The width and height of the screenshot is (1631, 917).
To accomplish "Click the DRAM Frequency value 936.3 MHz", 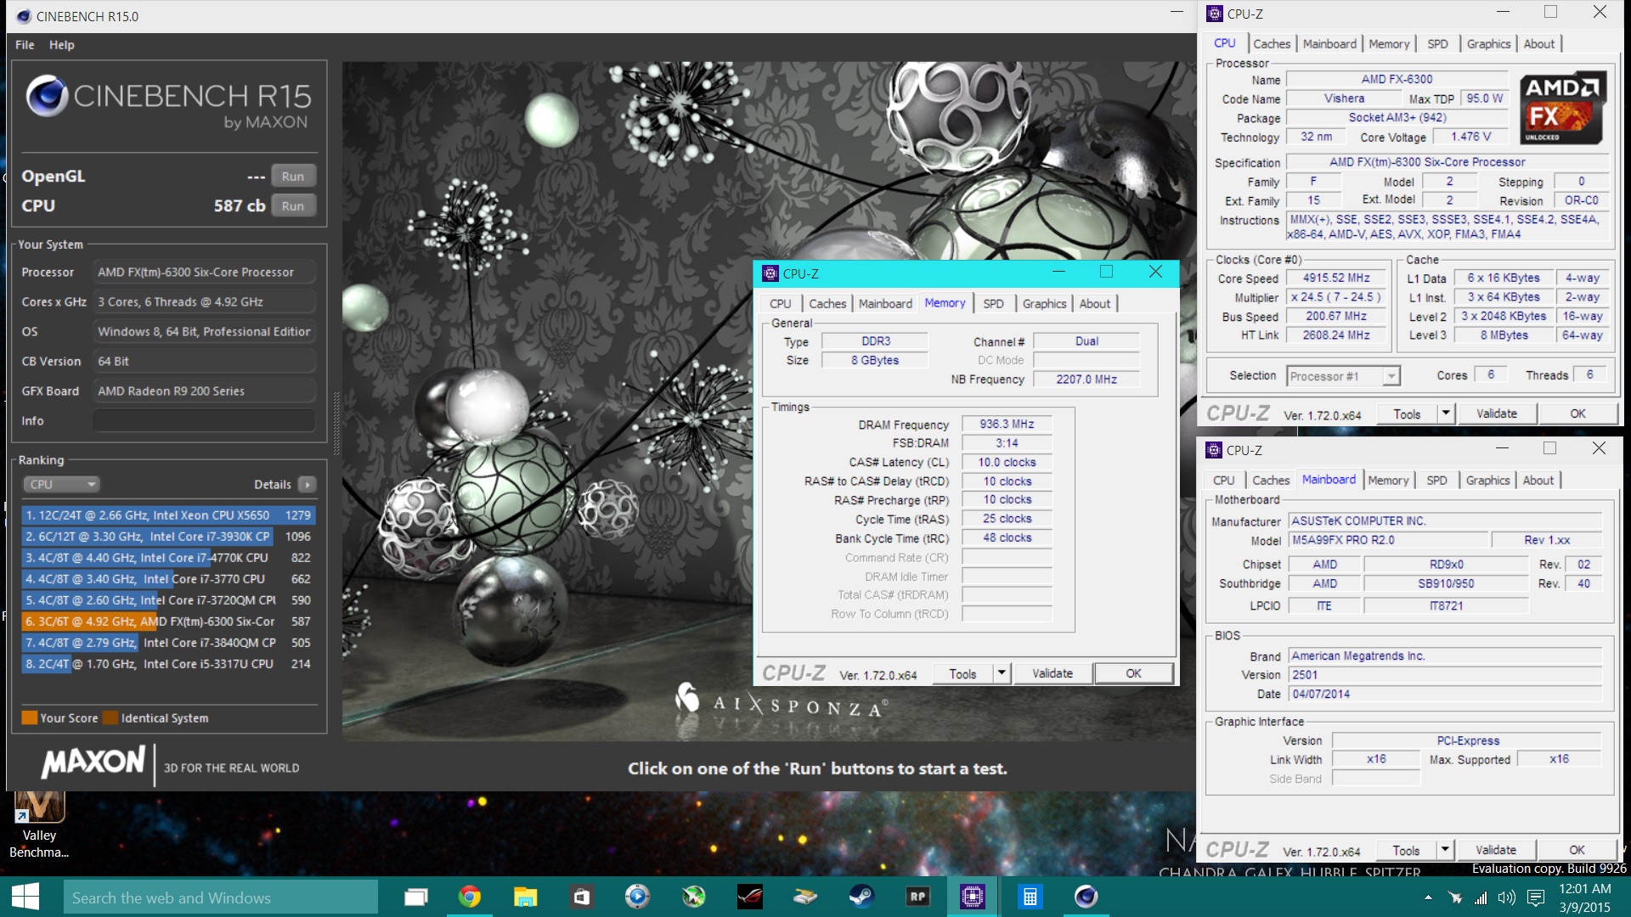I will (1007, 425).
